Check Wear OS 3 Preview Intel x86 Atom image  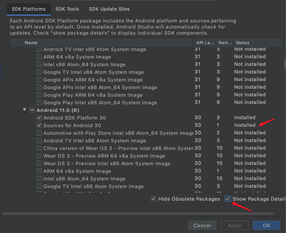coord(39,163)
